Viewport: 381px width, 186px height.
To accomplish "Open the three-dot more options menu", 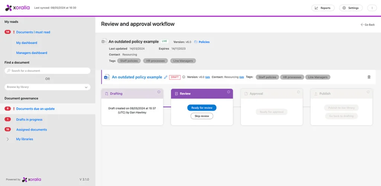I will (372, 8).
